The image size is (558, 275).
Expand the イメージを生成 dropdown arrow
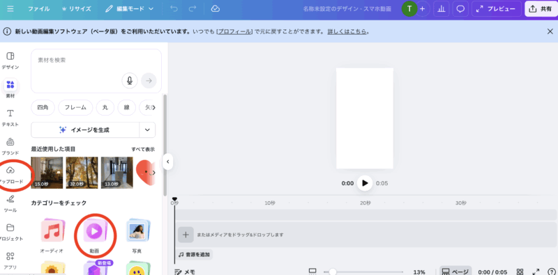click(147, 130)
